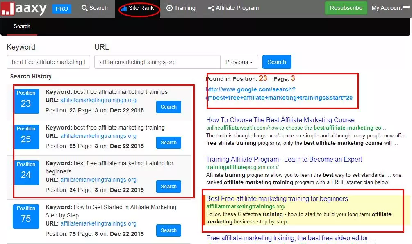Click 'Position: 75 Page: 8 on: Dec 22,2015' text
The image size is (412, 244).
(95, 234)
